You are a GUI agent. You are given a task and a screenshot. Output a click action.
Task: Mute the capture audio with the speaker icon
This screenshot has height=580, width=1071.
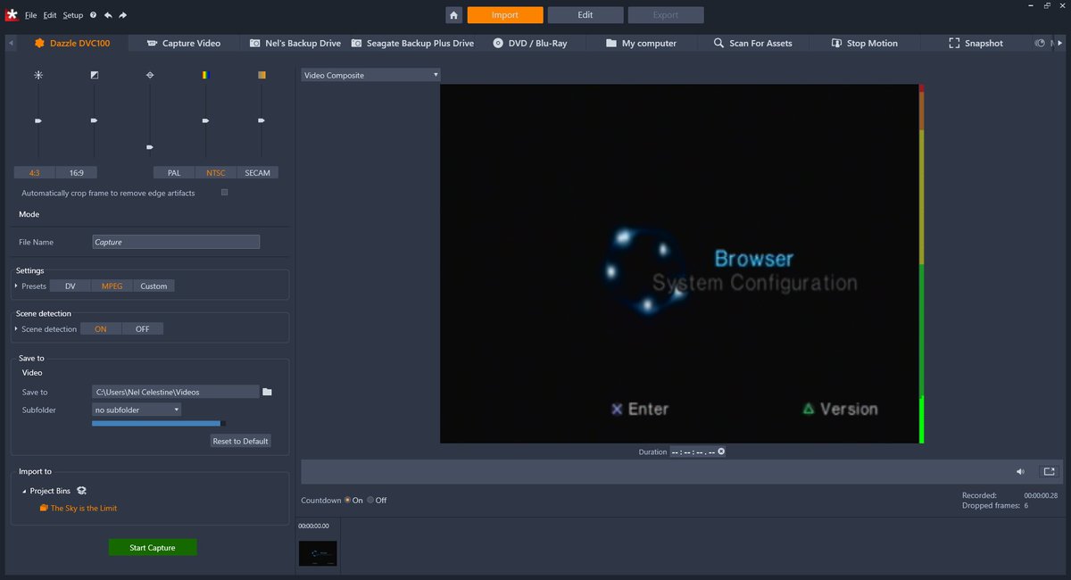[1020, 471]
